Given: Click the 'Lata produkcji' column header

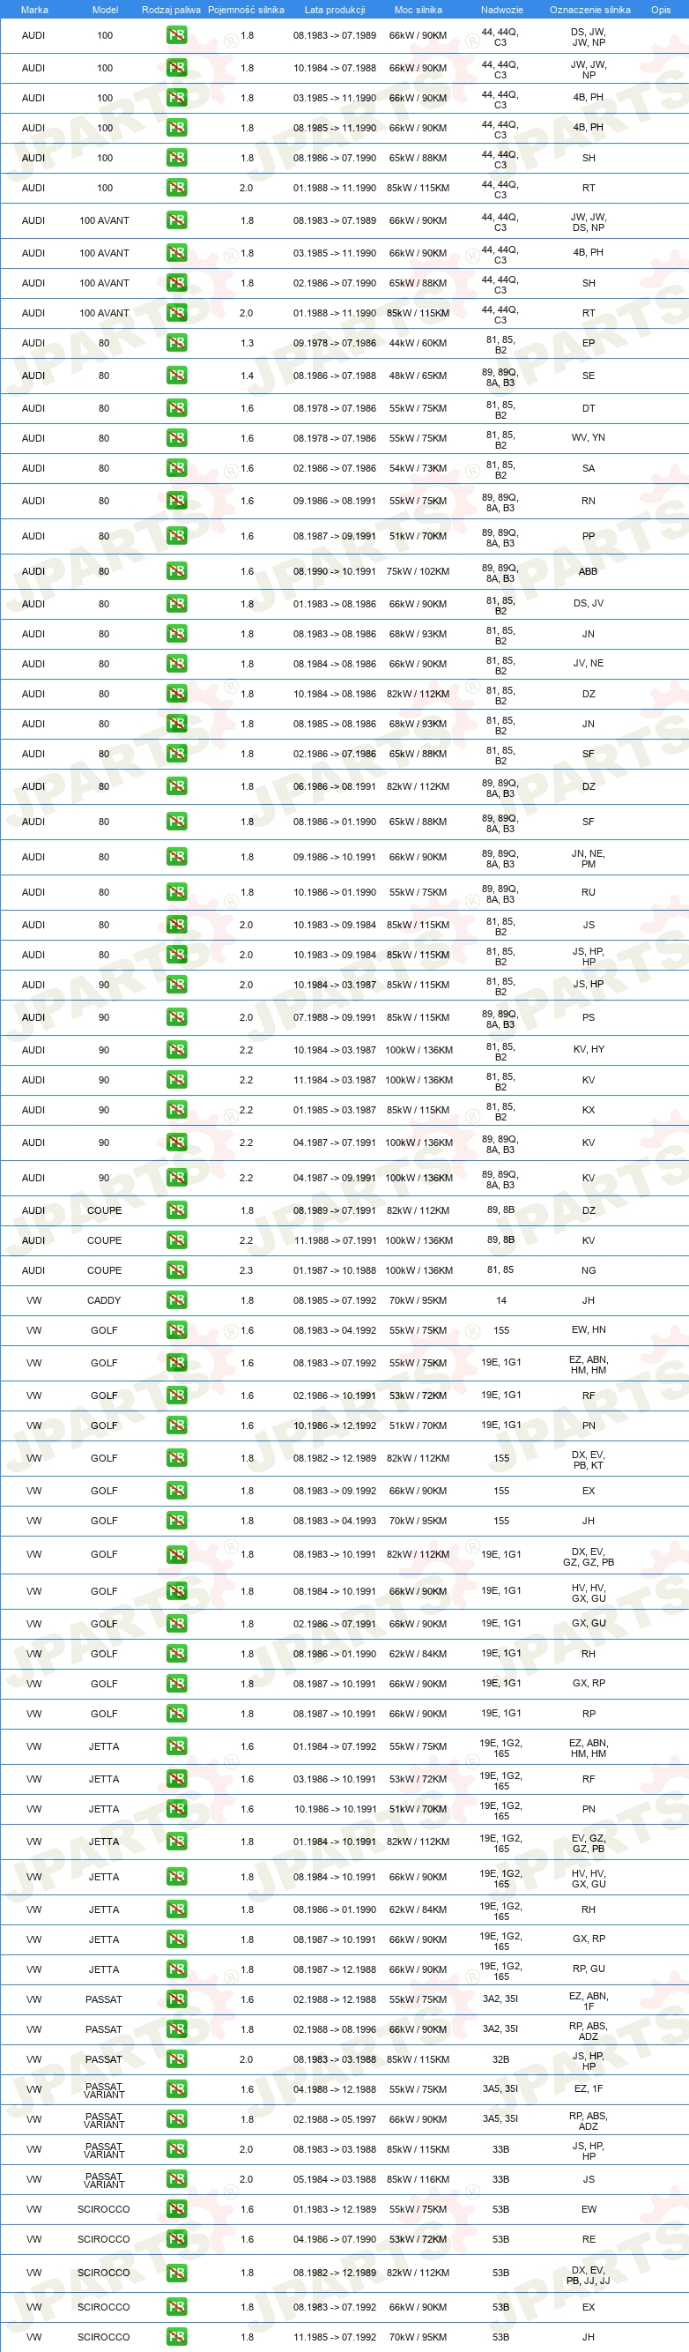Looking at the screenshot, I should point(335,10).
